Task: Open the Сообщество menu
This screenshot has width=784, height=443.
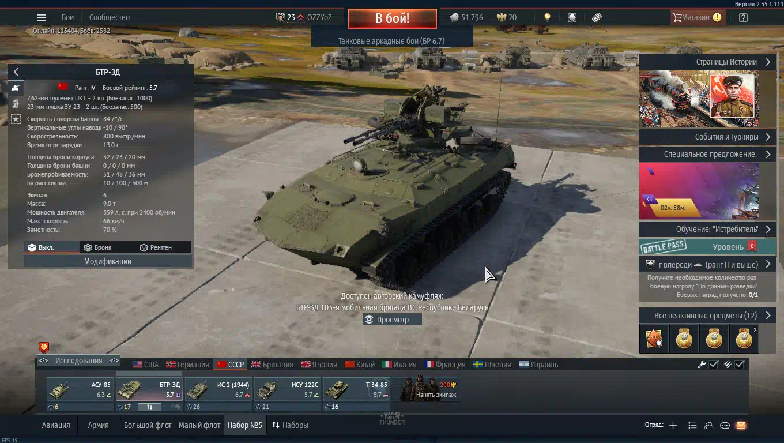Action: [110, 17]
